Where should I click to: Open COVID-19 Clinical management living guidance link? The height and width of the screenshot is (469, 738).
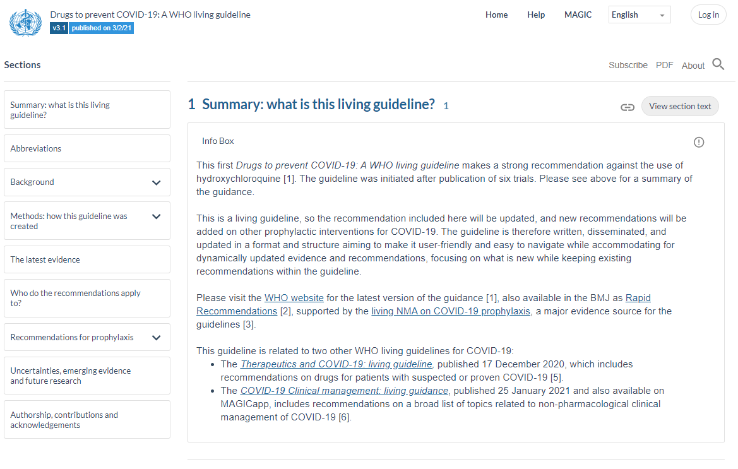pos(344,391)
